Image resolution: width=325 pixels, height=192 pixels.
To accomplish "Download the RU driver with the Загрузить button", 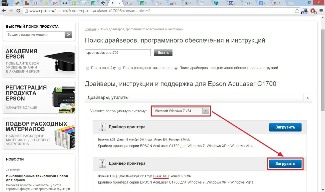I will pyautogui.click(x=285, y=164).
